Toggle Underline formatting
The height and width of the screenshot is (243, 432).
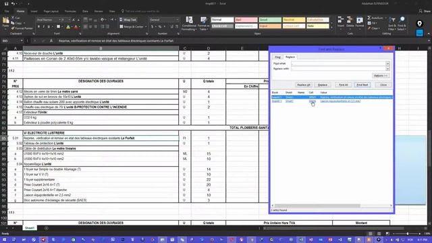[49, 27]
